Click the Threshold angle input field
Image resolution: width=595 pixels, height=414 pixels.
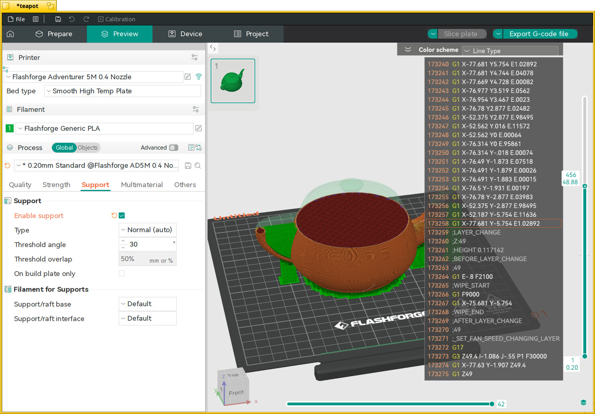click(x=148, y=244)
